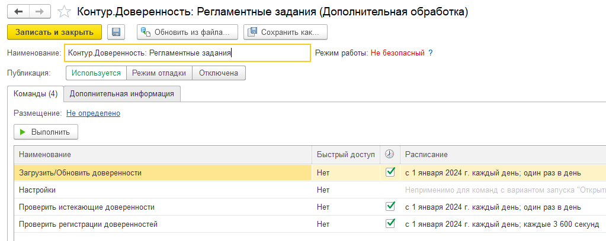Click Нет in Проверить истекающие доверенности row
Viewport: 606px width, 241px height.
pyautogui.click(x=323, y=207)
